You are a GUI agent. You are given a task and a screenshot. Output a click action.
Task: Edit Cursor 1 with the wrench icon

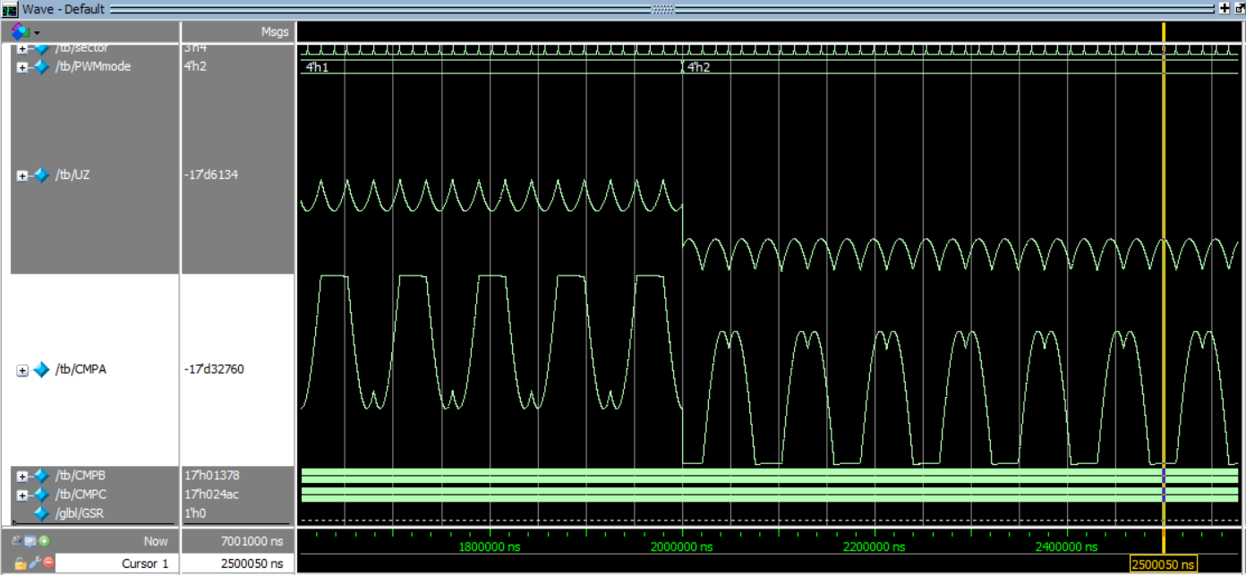click(x=35, y=562)
